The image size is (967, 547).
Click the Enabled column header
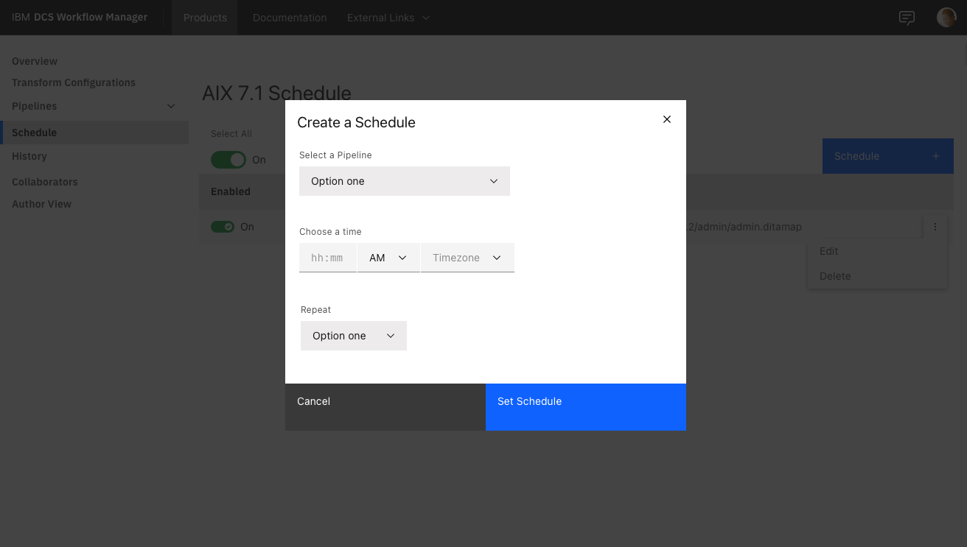pyautogui.click(x=231, y=191)
